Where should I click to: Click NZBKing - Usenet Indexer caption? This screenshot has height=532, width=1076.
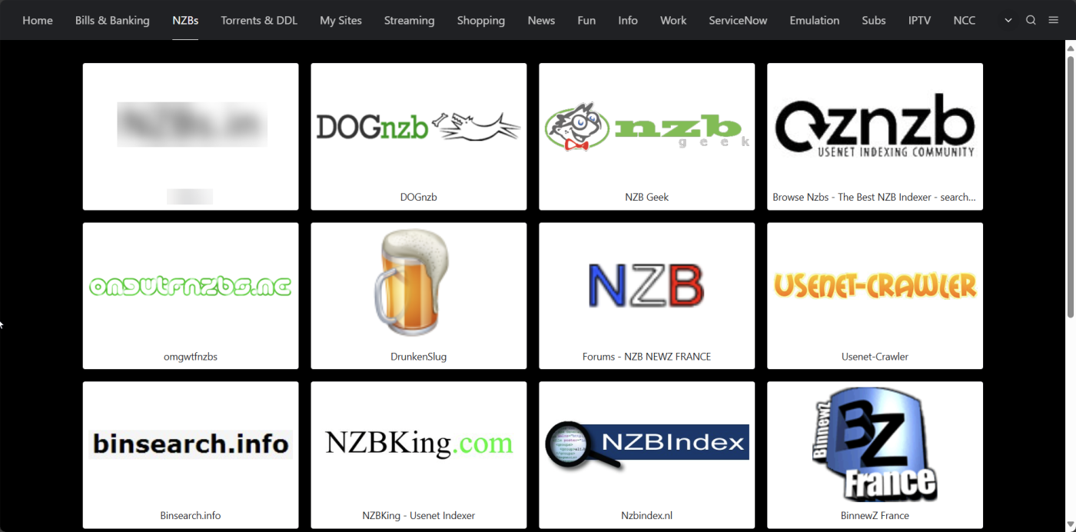coord(419,516)
